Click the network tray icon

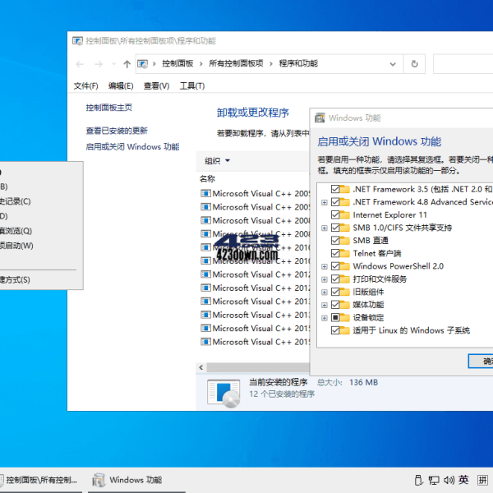click(x=433, y=480)
